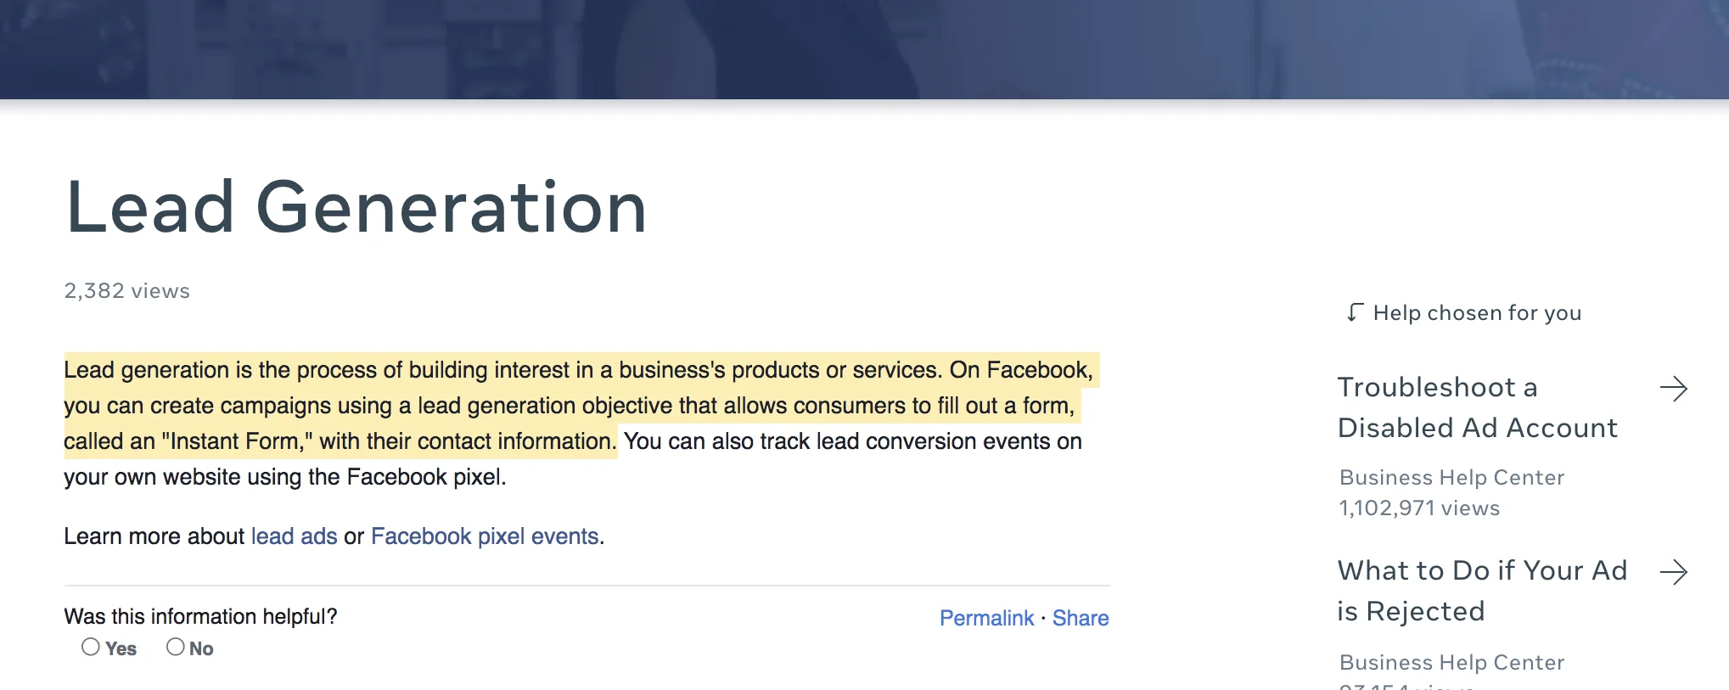Select the Yes radio button

pyautogui.click(x=91, y=648)
